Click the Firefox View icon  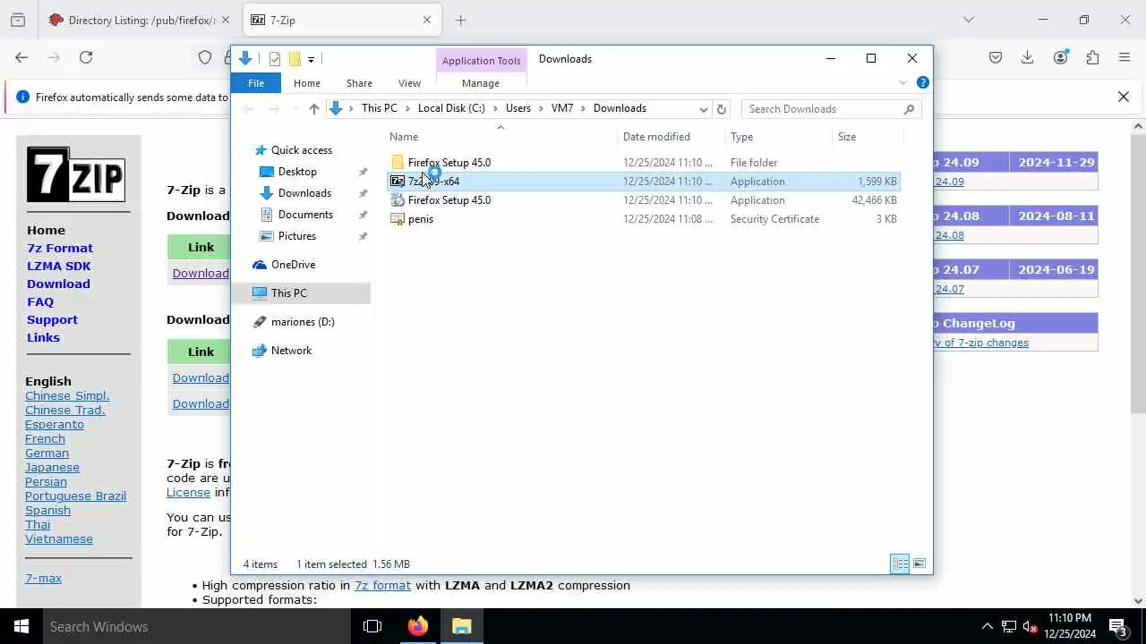click(x=18, y=20)
